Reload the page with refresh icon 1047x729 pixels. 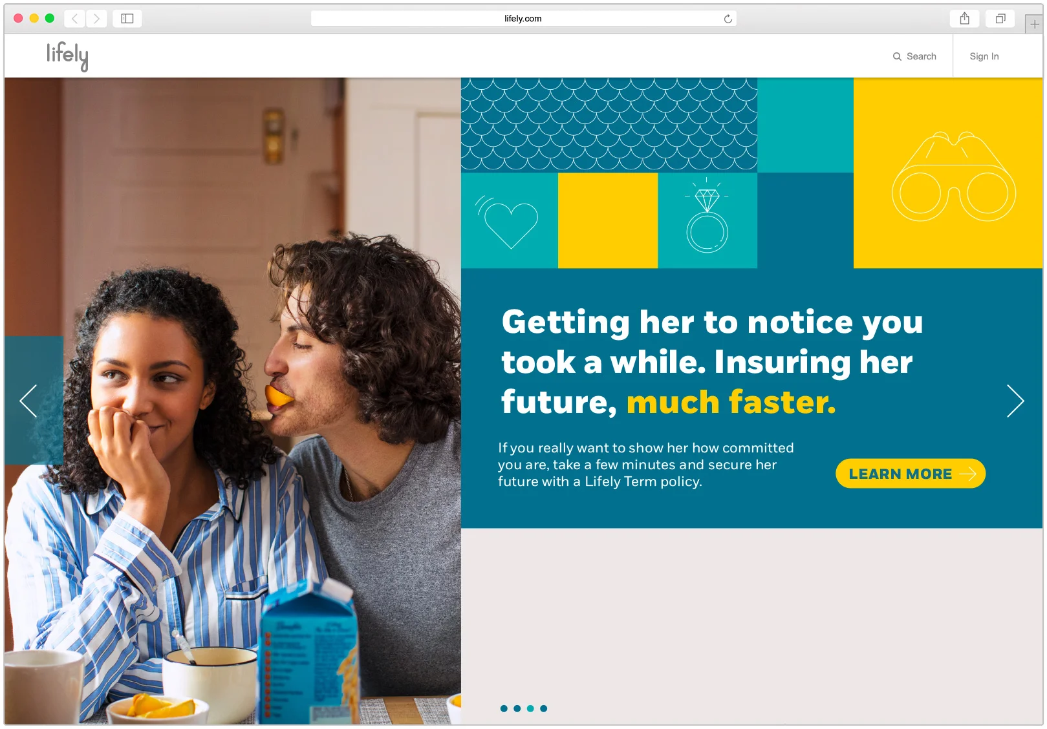pyautogui.click(x=728, y=19)
